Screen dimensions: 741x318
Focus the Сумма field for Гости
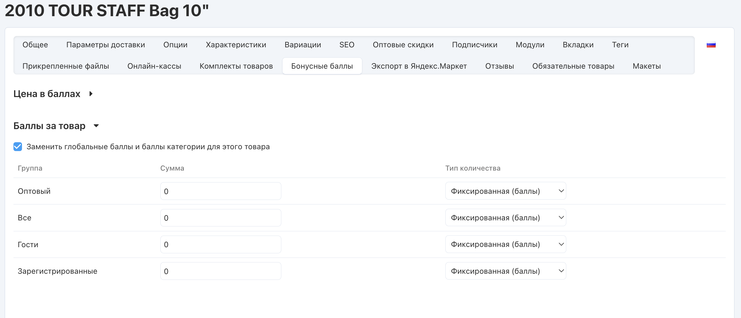(x=221, y=244)
